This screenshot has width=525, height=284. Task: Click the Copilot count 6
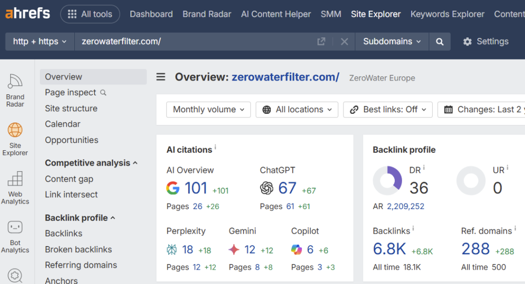(x=310, y=250)
